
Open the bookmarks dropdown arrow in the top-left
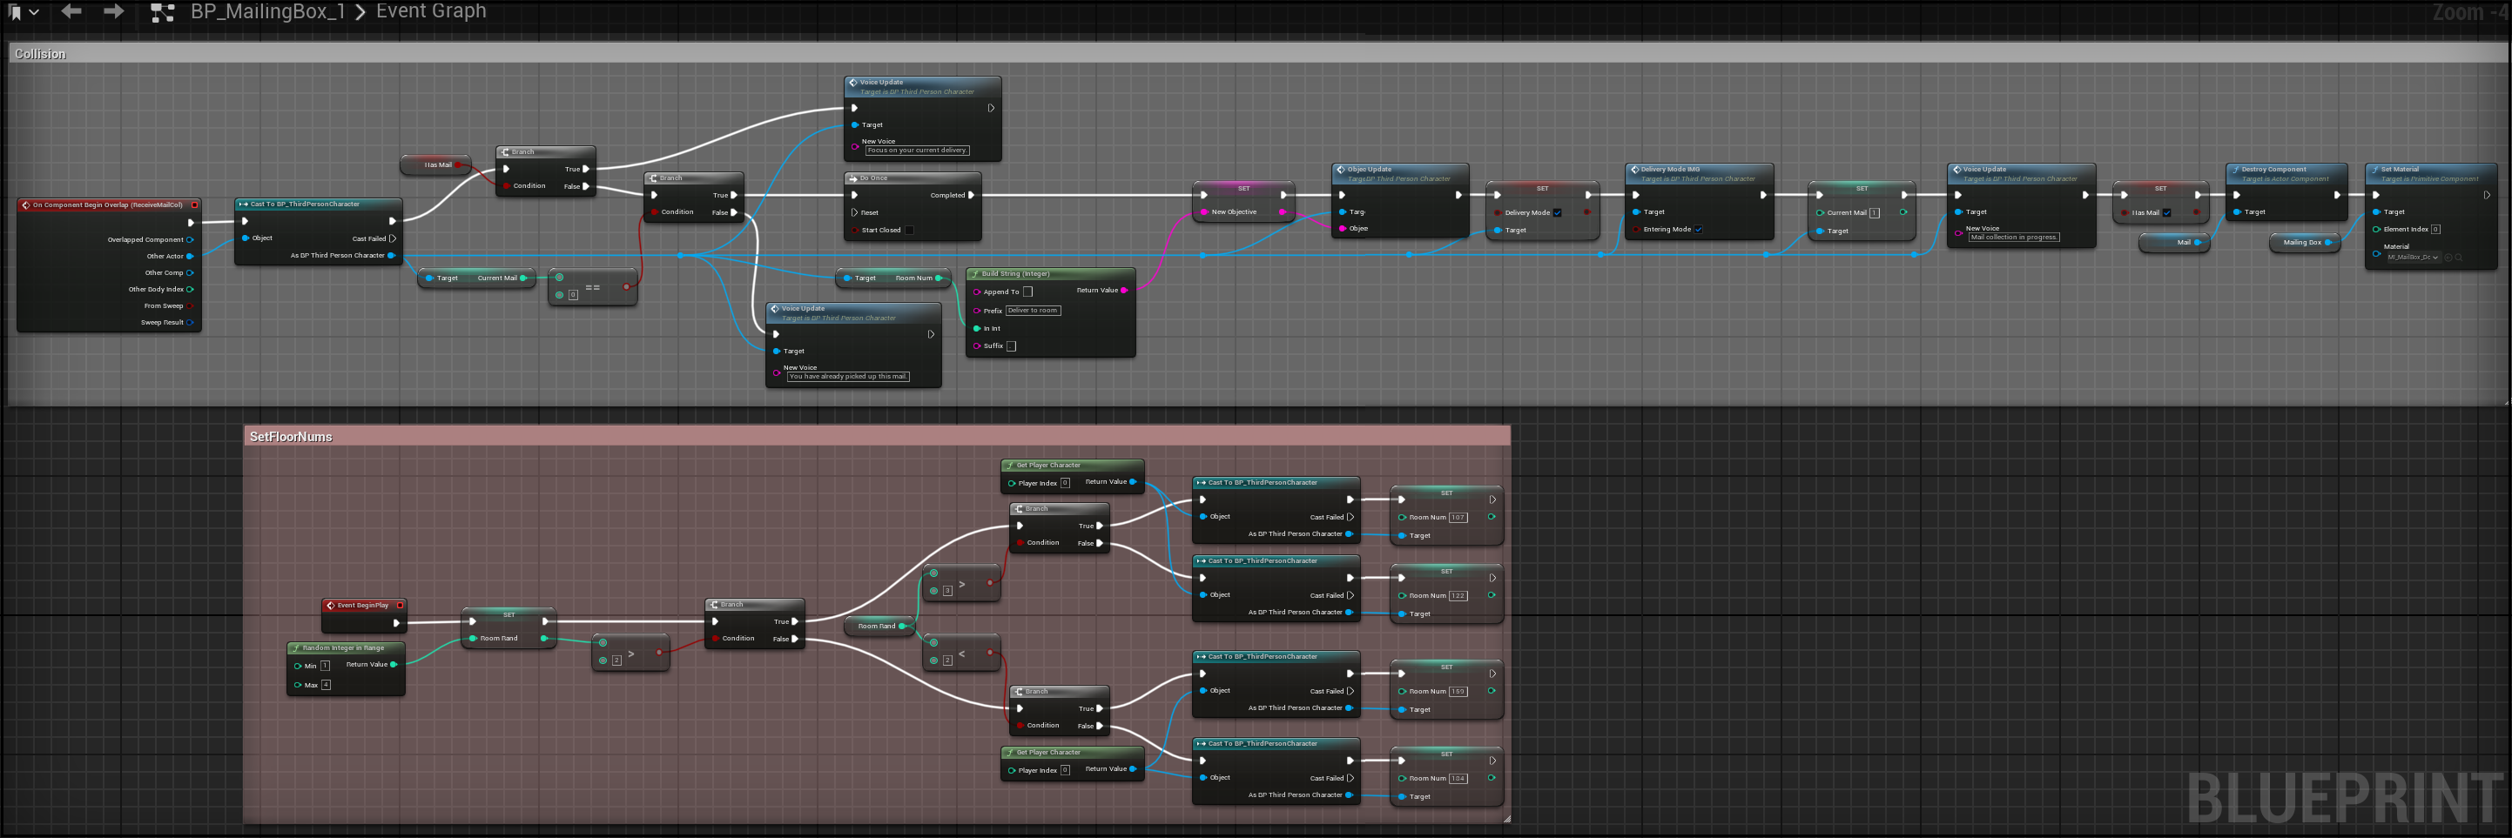tap(34, 13)
